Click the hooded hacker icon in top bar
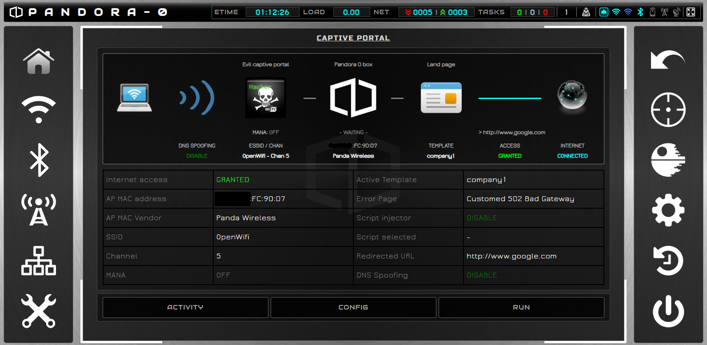The height and width of the screenshot is (345, 707). click(586, 12)
